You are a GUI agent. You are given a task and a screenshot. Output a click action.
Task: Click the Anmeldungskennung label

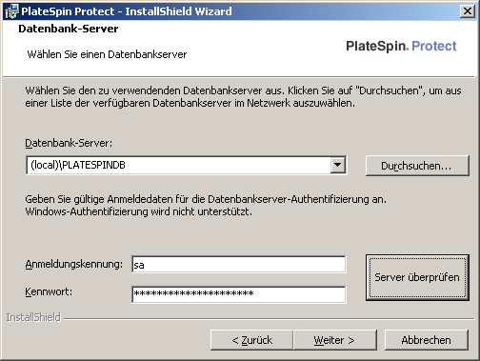(x=73, y=264)
